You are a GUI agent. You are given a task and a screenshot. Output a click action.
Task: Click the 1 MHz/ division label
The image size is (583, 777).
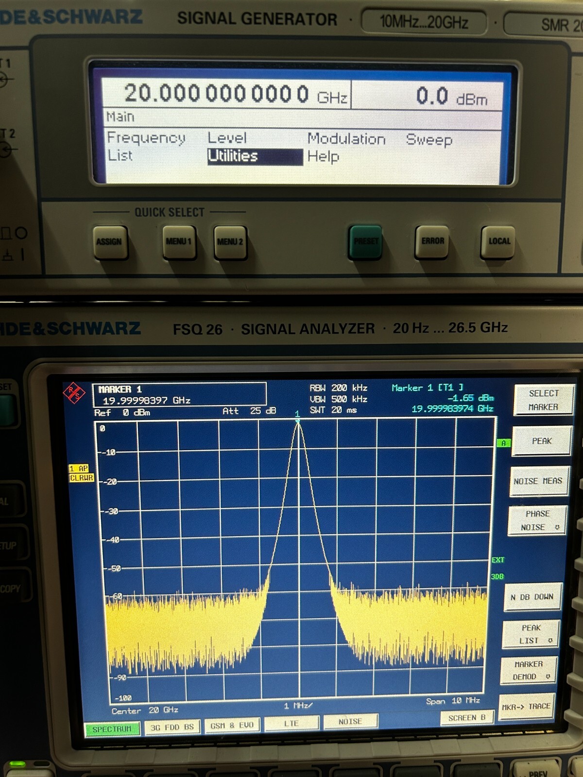(x=298, y=706)
